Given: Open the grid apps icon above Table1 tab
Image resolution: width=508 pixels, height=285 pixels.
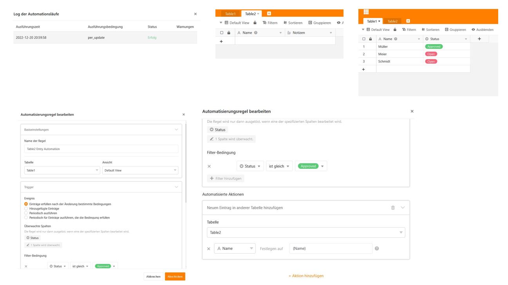Looking at the screenshot, I should coord(366,12).
